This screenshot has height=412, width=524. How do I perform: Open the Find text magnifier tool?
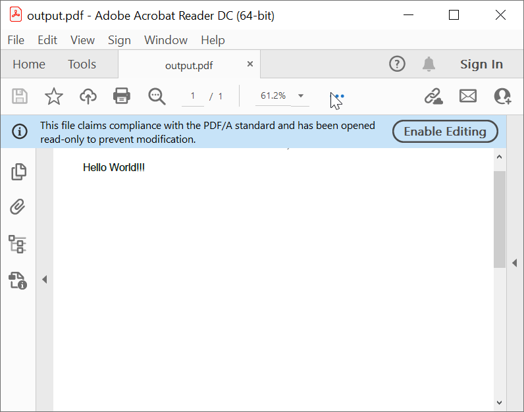[157, 97]
